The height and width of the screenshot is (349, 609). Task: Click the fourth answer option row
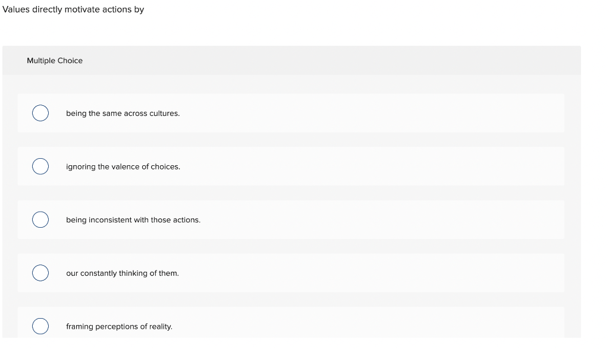point(291,273)
